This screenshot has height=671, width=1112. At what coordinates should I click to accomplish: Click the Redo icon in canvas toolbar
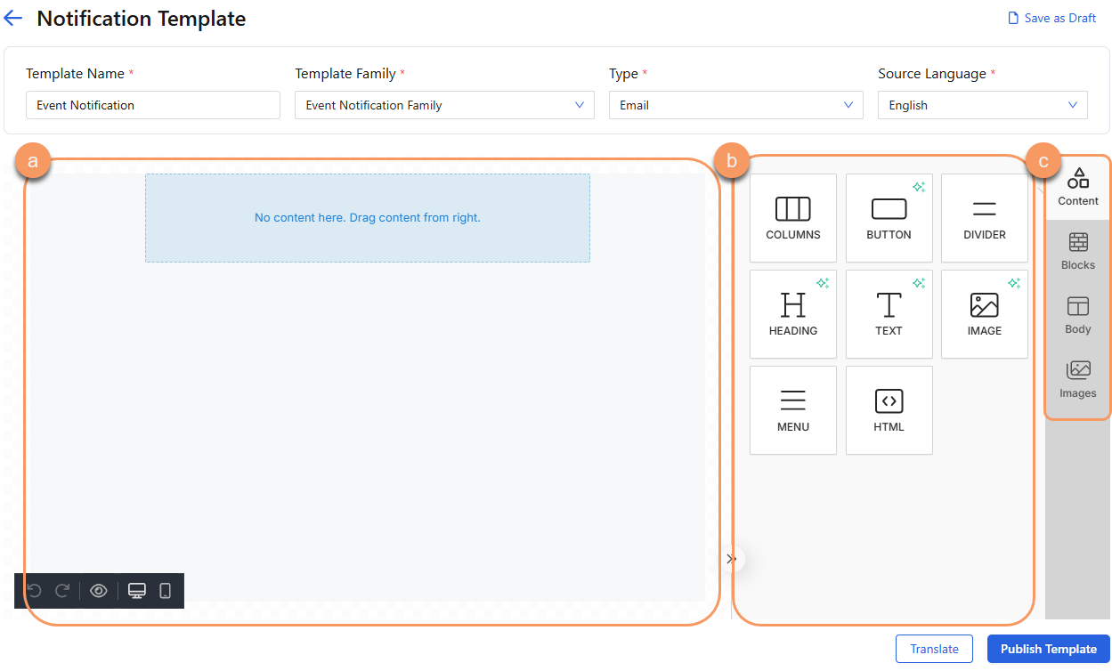click(61, 590)
